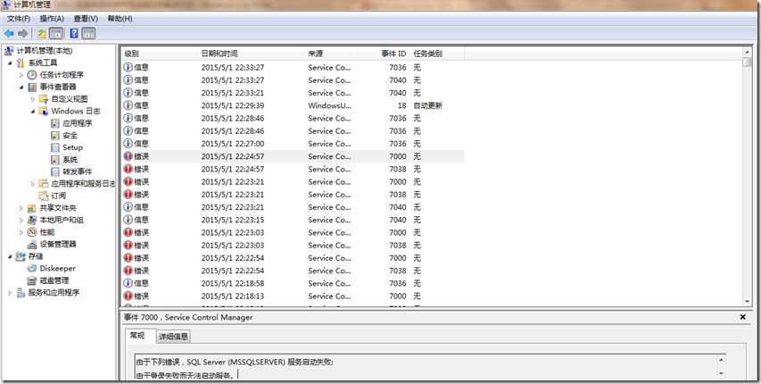Image resolution: width=761 pixels, height=384 pixels.
Task: Click the 转发事件 log icon
Action: coord(54,172)
